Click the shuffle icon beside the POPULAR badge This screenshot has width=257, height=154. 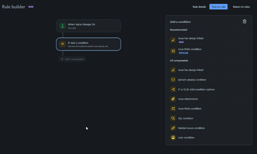[173, 51]
